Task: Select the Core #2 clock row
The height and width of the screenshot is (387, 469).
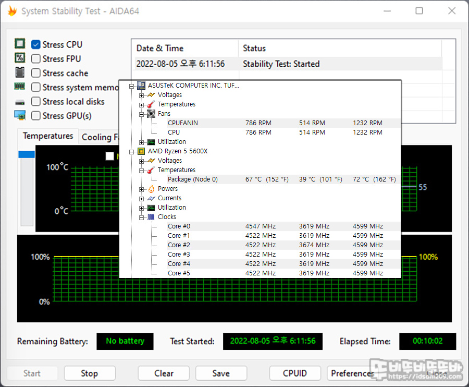Action: (x=283, y=245)
